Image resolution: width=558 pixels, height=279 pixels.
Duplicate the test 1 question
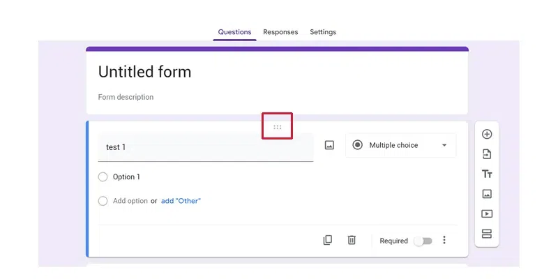point(328,240)
